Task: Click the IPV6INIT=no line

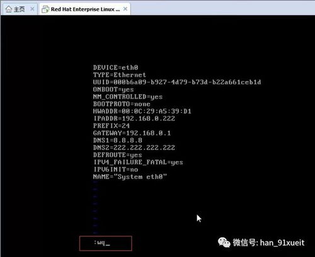Action: point(116,169)
